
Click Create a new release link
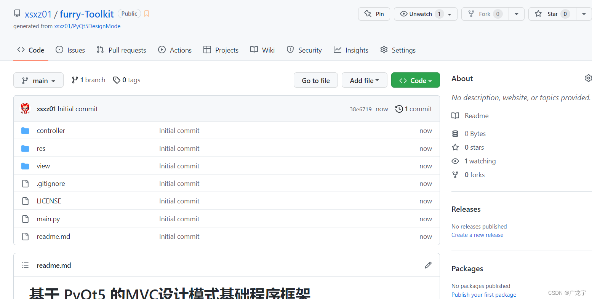tap(477, 235)
